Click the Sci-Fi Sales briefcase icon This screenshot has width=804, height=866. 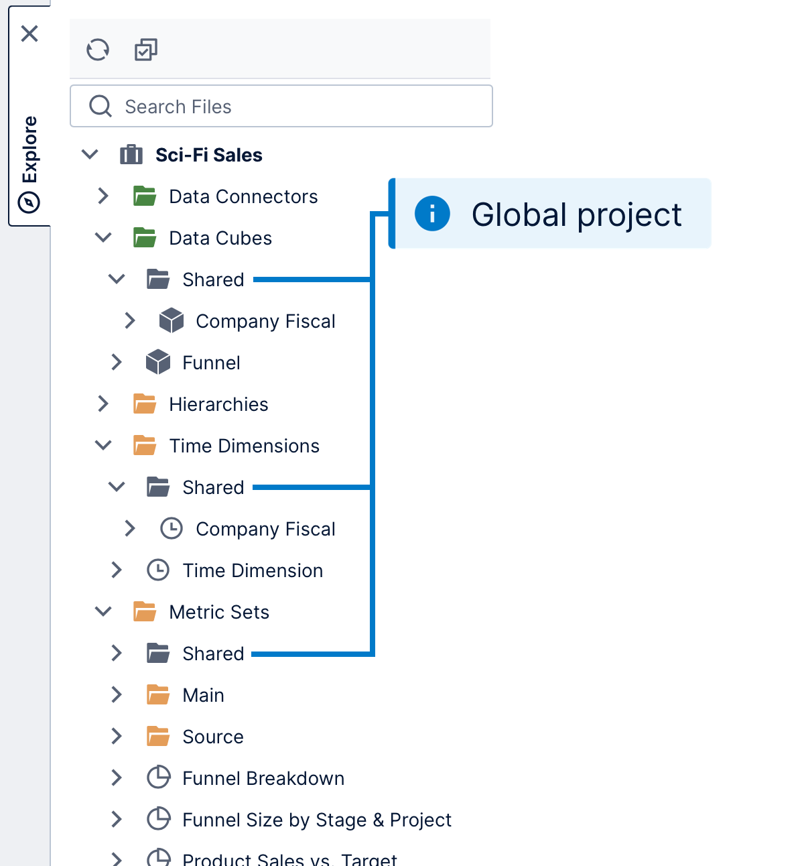point(131,154)
